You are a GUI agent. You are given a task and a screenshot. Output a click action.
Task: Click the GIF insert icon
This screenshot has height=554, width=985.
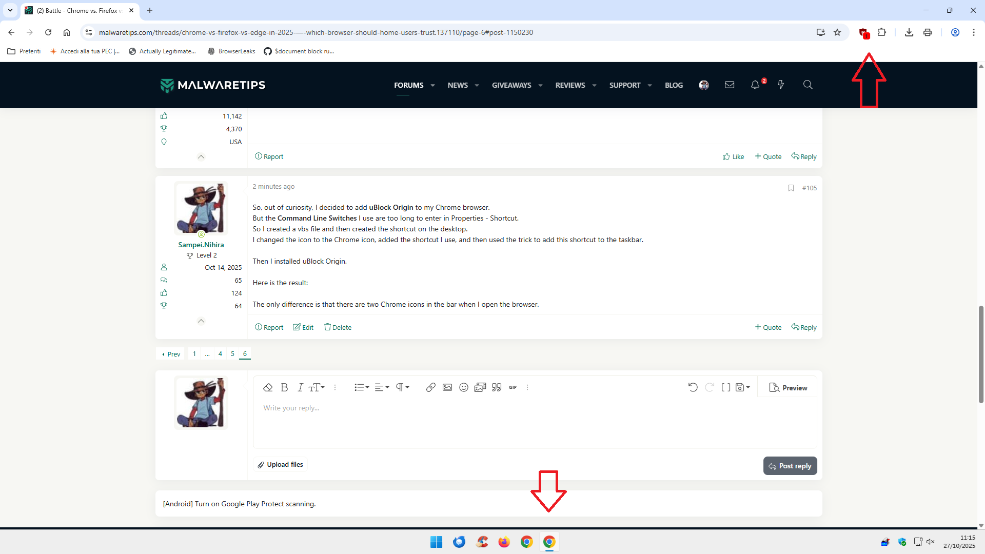(513, 387)
